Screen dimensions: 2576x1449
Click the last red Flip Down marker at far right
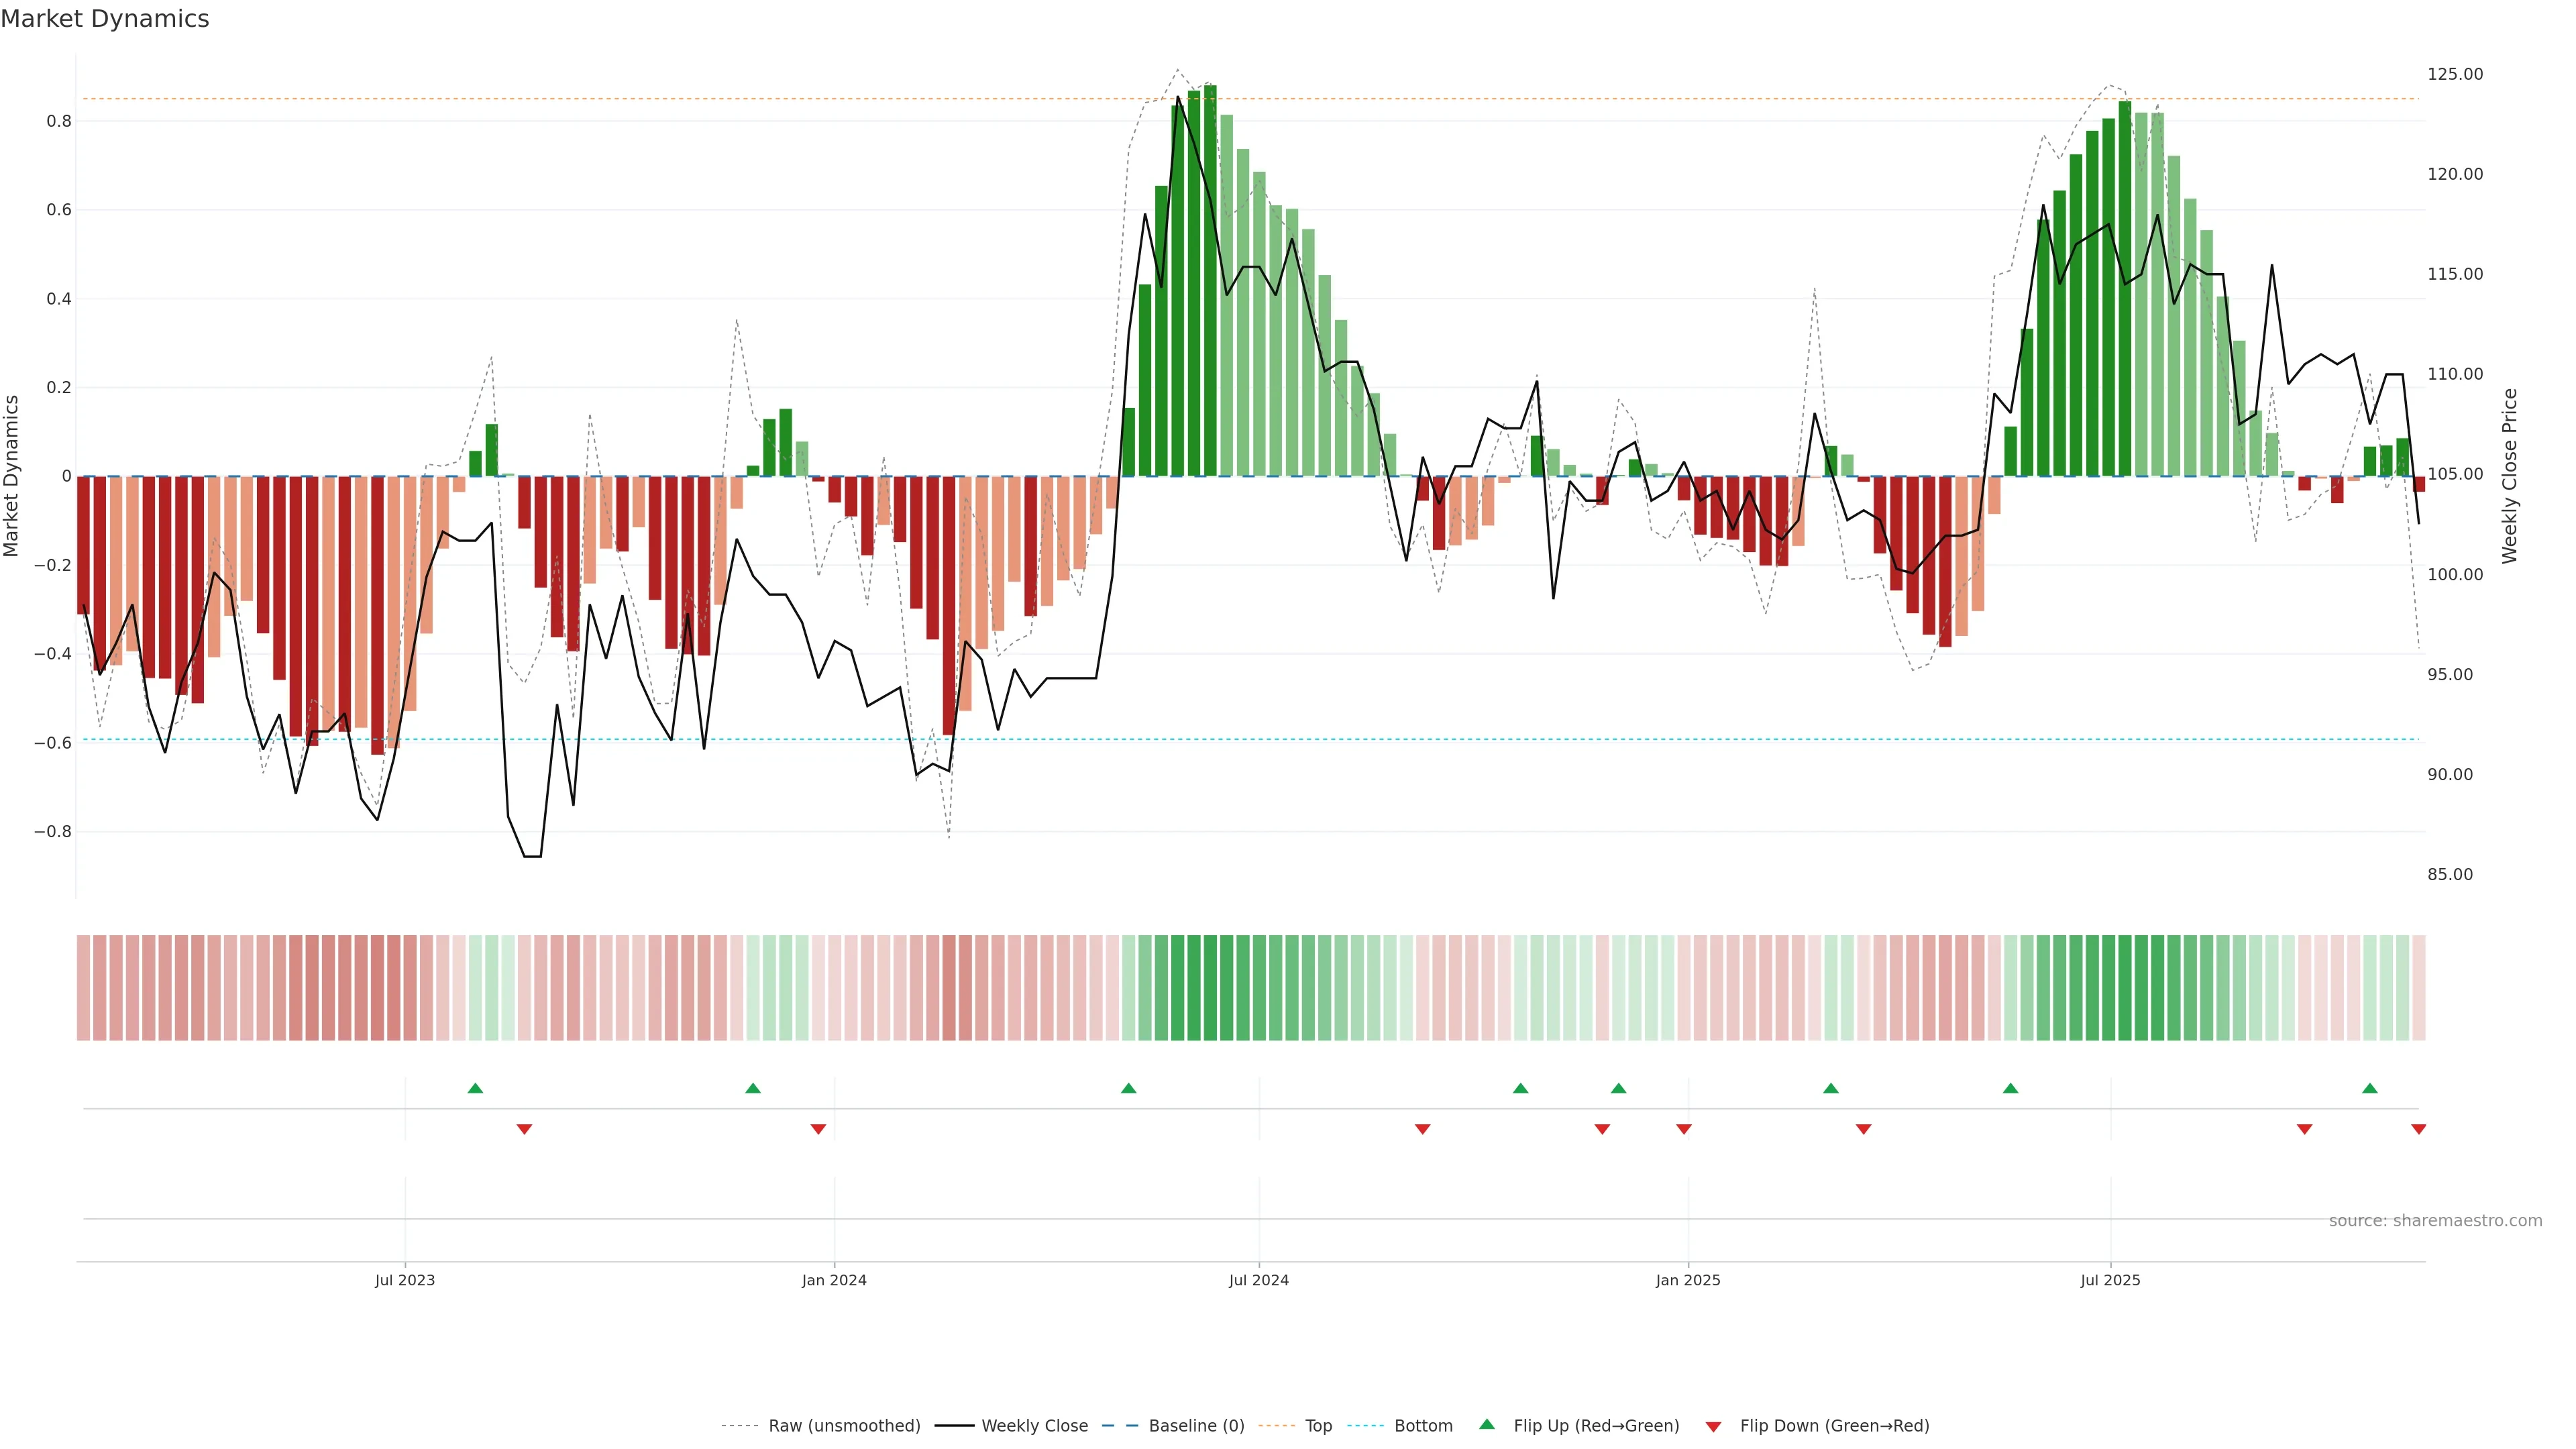[x=2418, y=1129]
